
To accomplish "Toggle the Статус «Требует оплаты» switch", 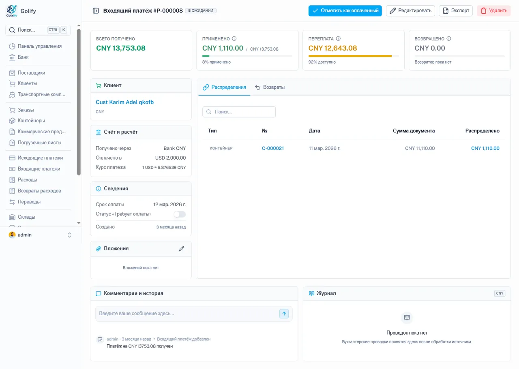I will coord(180,214).
